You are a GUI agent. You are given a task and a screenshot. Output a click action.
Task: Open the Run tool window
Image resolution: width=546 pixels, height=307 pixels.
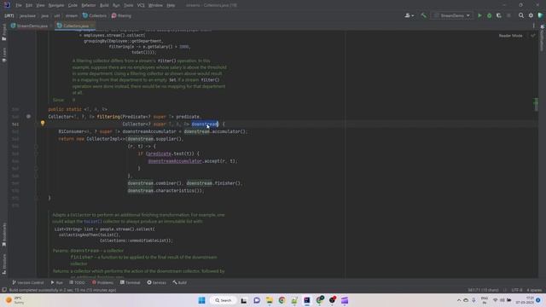coord(57,282)
